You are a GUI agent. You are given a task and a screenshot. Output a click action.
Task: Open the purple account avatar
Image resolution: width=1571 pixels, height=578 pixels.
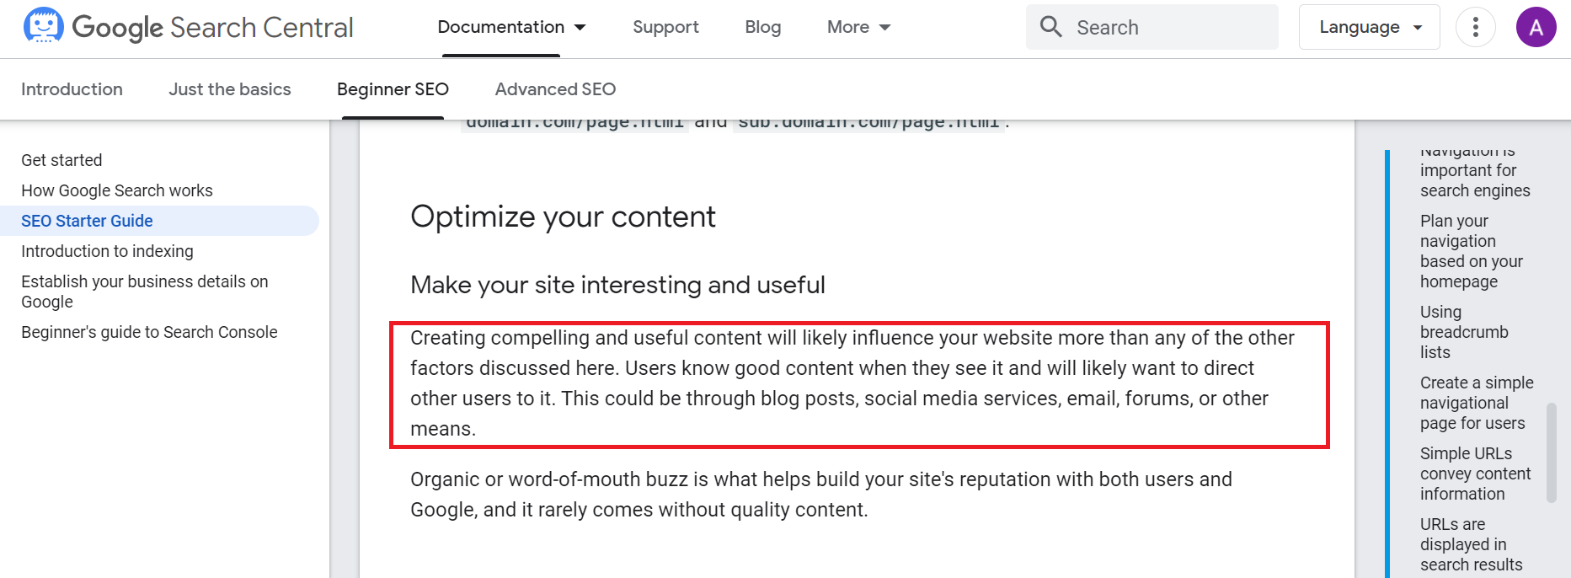click(1536, 27)
